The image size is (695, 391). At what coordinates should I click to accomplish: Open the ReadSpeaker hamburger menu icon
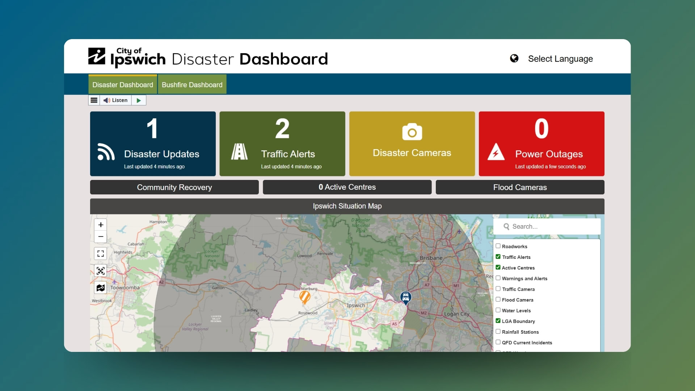tap(94, 100)
